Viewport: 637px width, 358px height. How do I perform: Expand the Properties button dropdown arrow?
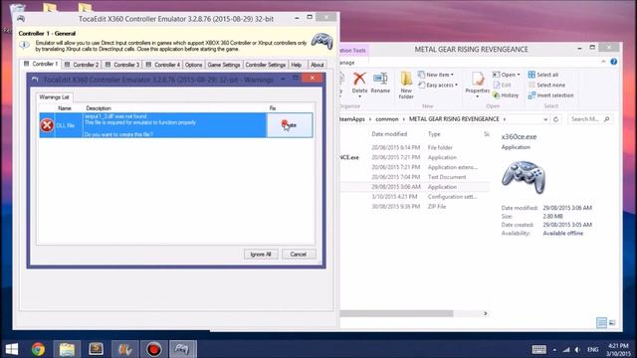[478, 96]
